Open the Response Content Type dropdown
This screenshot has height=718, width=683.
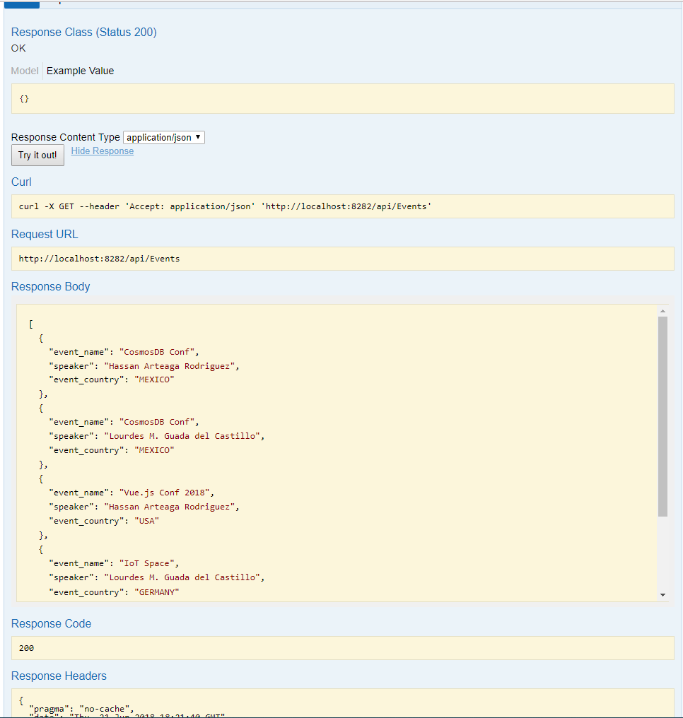[x=163, y=137]
